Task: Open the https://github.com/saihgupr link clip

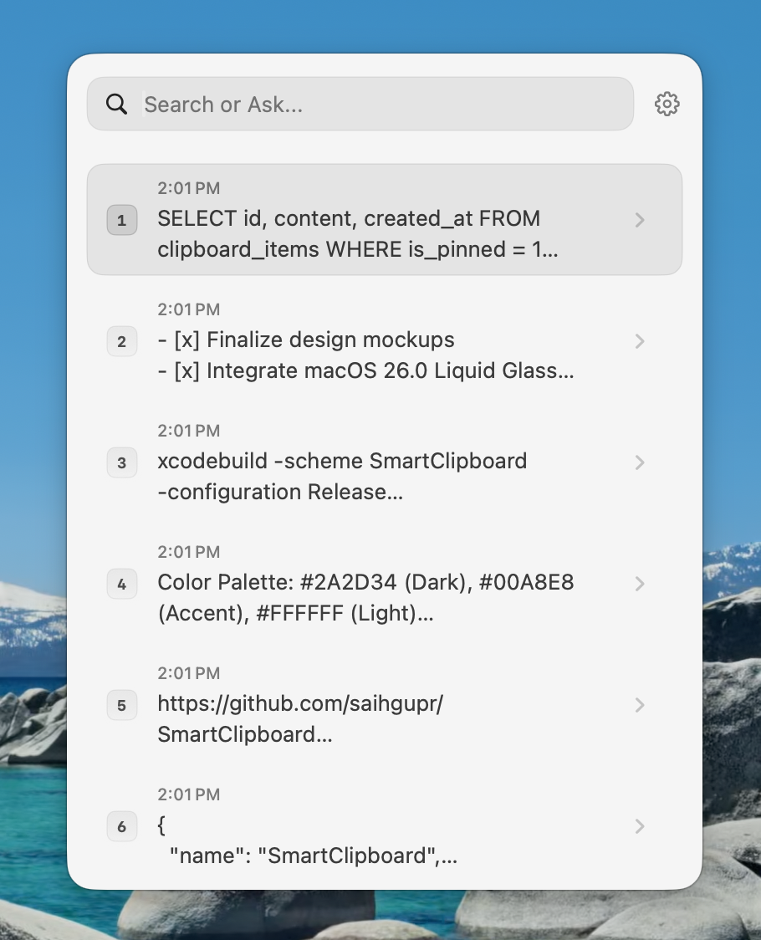Action: pos(300,718)
